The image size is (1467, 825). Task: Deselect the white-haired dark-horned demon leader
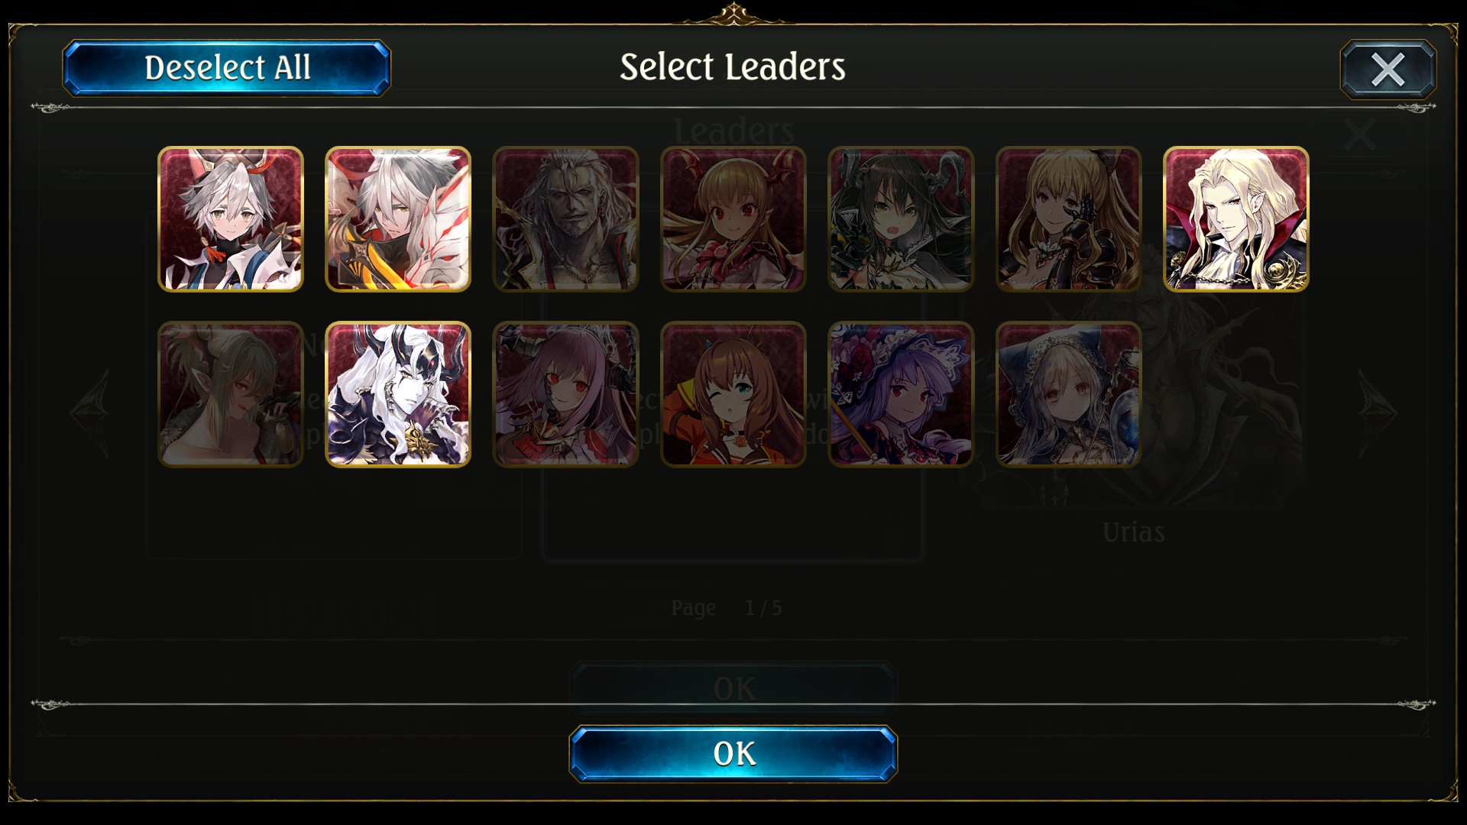(398, 394)
